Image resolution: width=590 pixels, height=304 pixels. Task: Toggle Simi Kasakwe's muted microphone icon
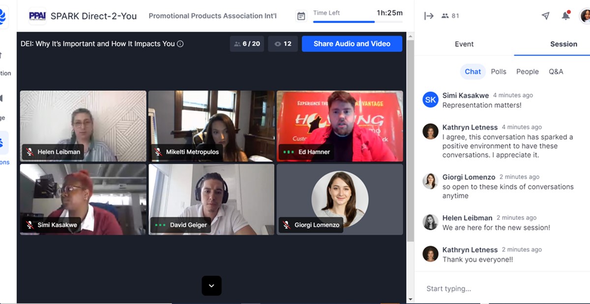(x=30, y=225)
